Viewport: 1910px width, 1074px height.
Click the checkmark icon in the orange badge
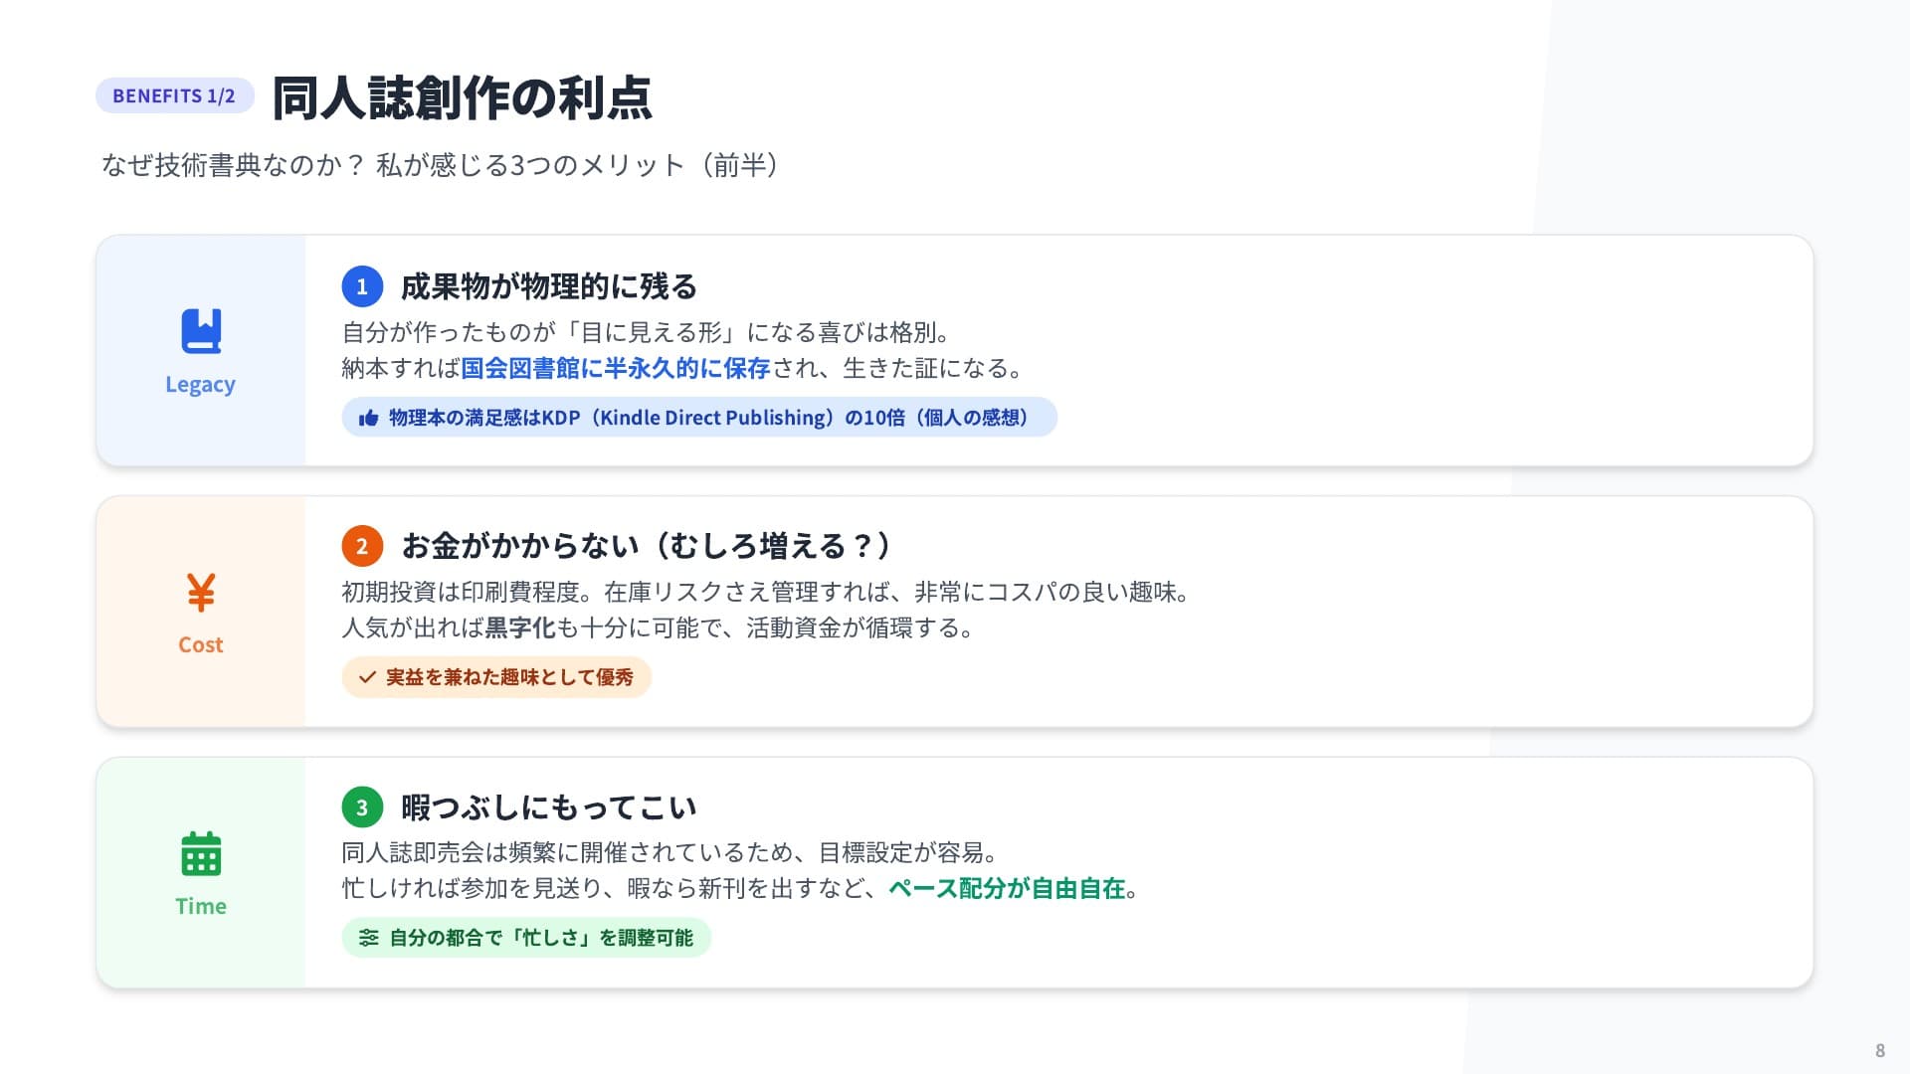[x=367, y=677]
